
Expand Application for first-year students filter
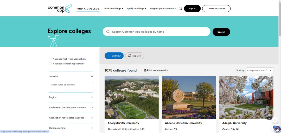[71, 108]
